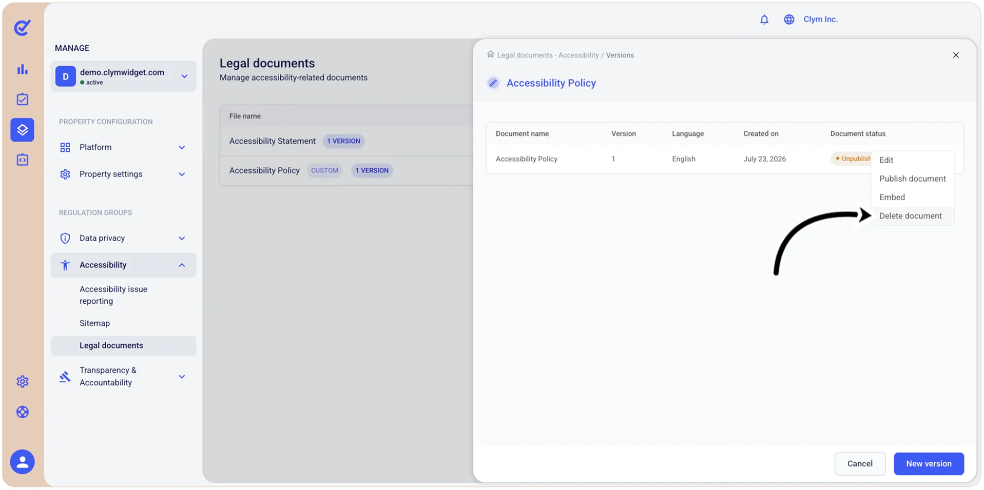The width and height of the screenshot is (984, 490).
Task: Click the home icon in breadcrumb
Action: coord(490,54)
